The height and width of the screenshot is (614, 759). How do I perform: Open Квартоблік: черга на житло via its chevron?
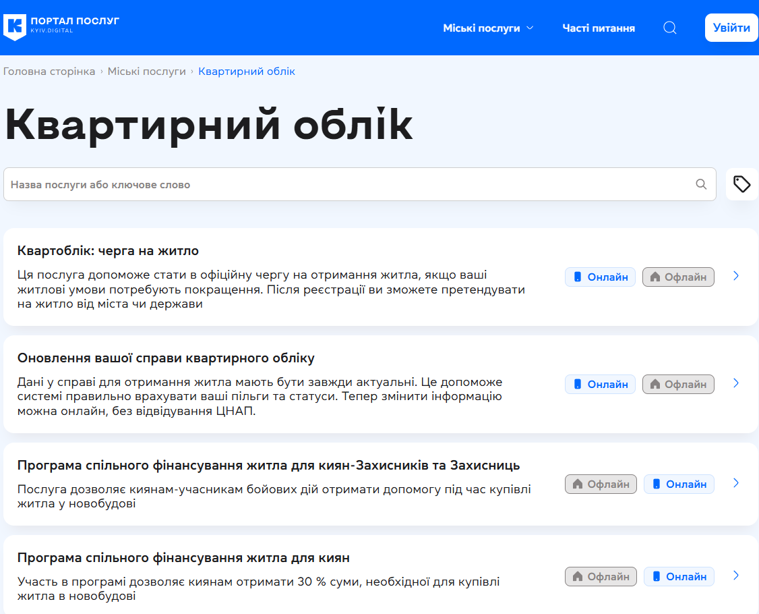(735, 276)
